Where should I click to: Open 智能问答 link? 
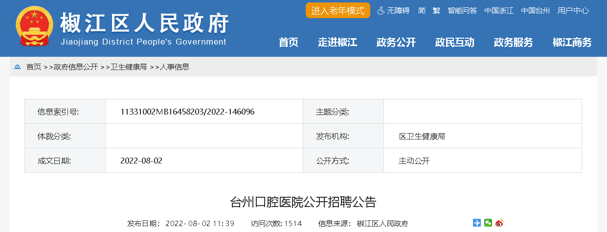(462, 10)
